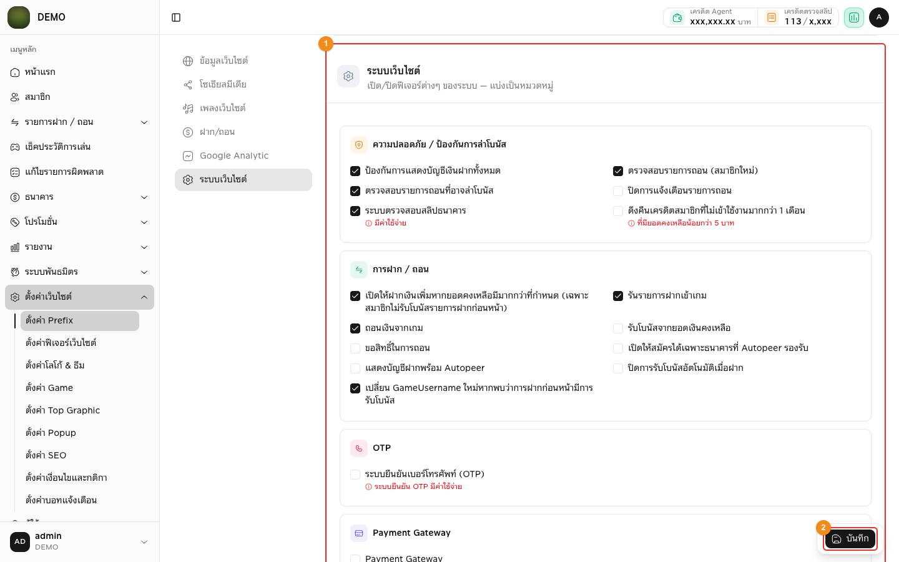Click the gear icon in ระบบเว็บไซต์ header
Image resolution: width=899 pixels, height=562 pixels.
tap(348, 76)
